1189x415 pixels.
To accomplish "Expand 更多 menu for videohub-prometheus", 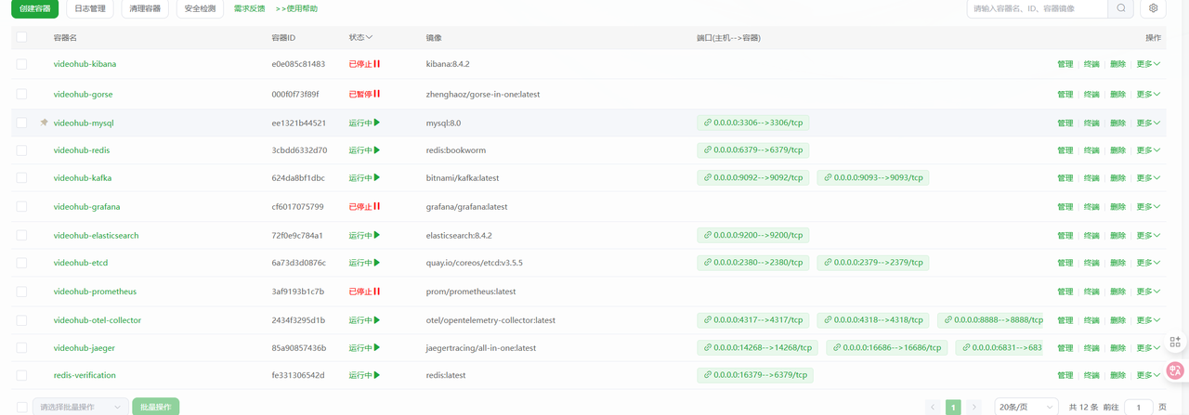I will 1148,291.
